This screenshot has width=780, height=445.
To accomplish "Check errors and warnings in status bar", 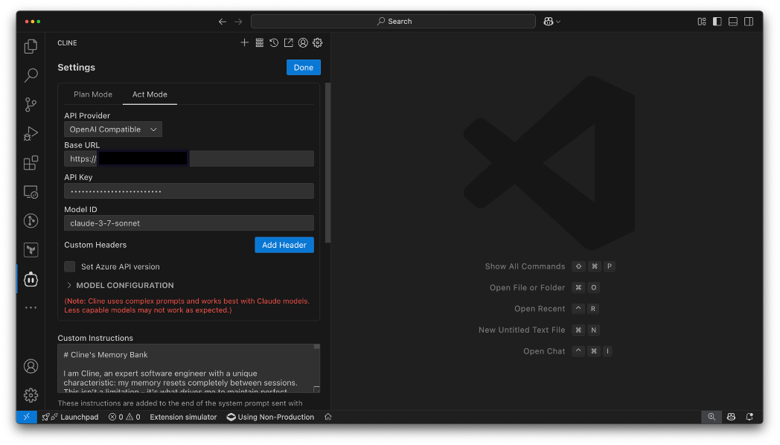I will 124,417.
